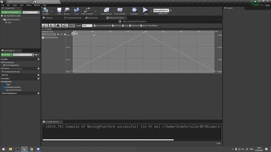Click the external curve track button after color track
271x152 pixels.
[x=72, y=25]
